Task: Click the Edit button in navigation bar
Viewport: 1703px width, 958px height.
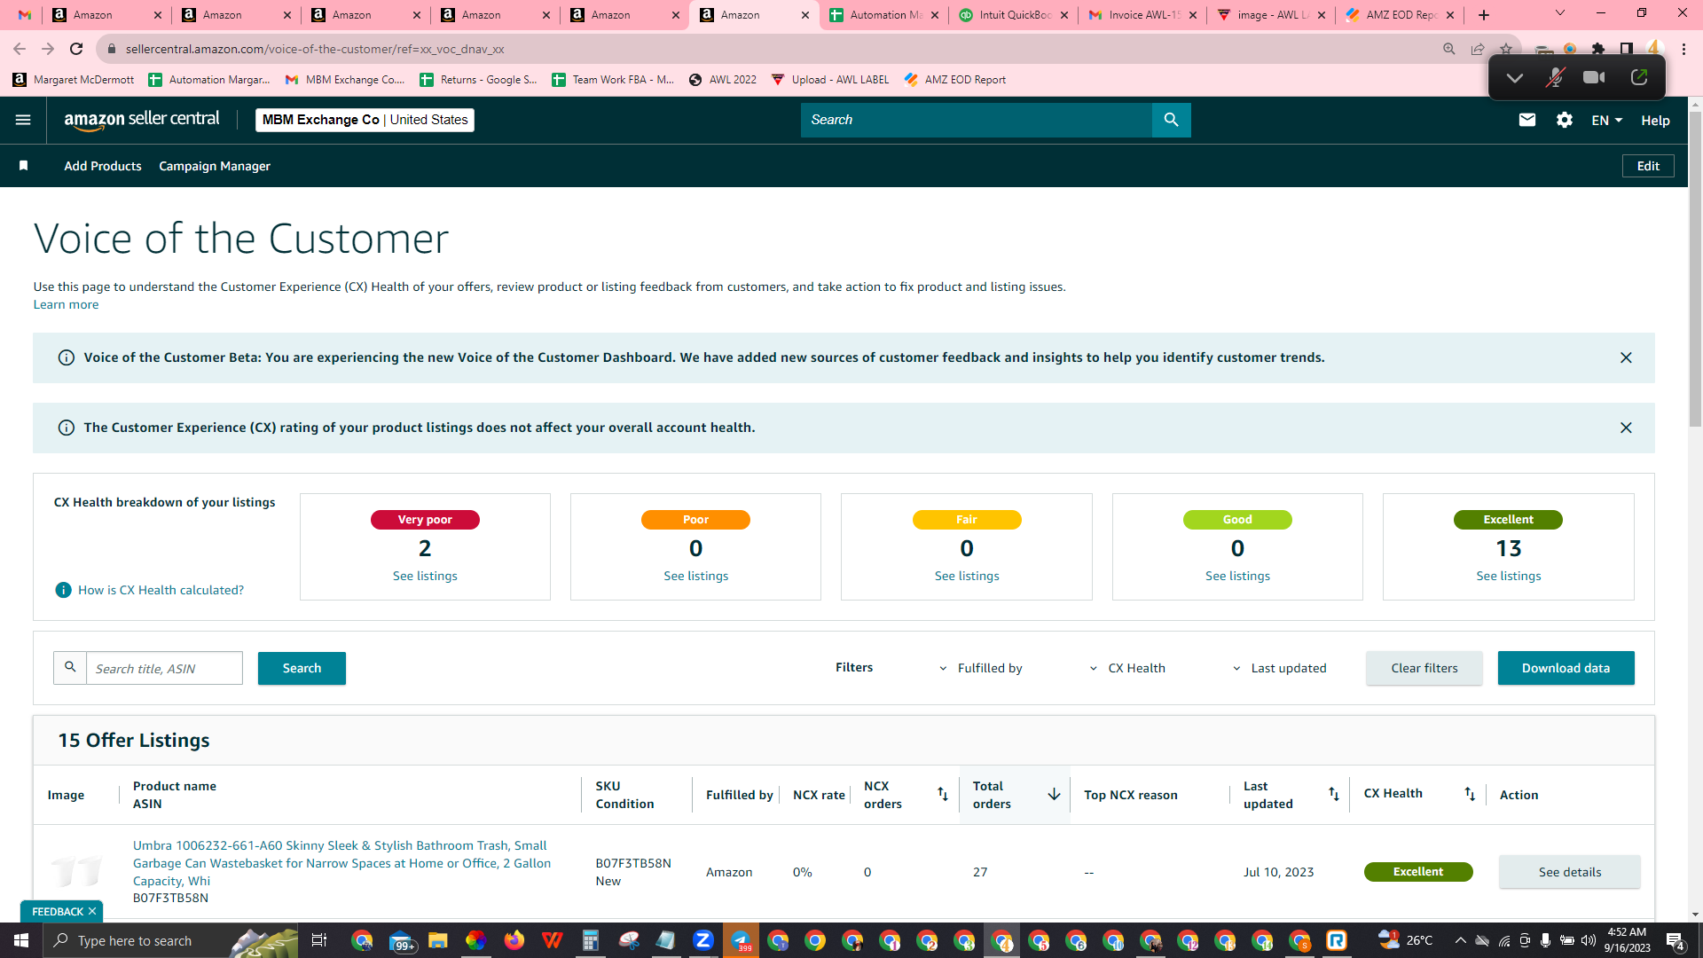Action: [x=1648, y=166]
